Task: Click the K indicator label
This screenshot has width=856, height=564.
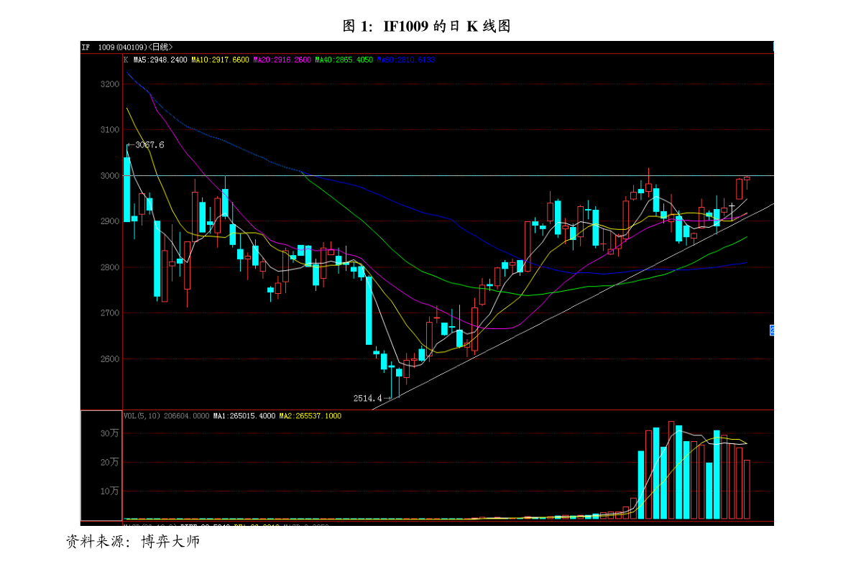Action: pos(126,60)
